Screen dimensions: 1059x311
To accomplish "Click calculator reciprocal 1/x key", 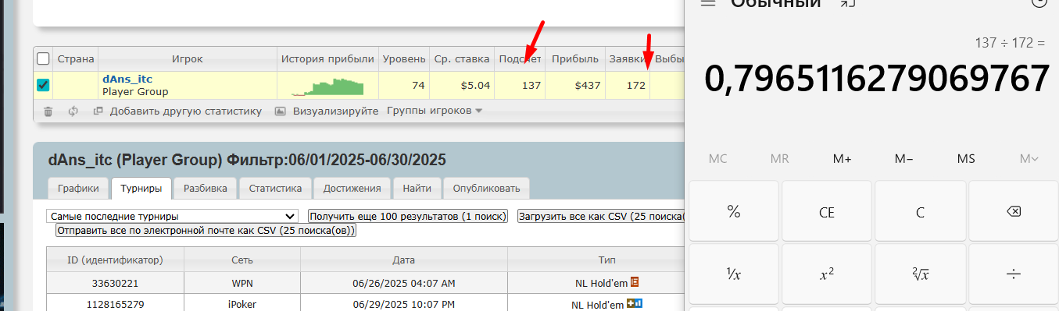I will click(733, 274).
